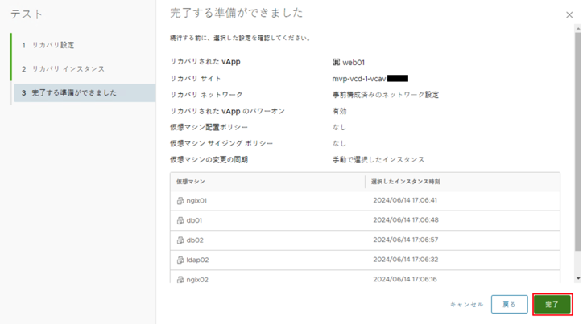This screenshot has height=324, width=583.
Task: Click the リカバリ サイト label
Action: pos(195,78)
